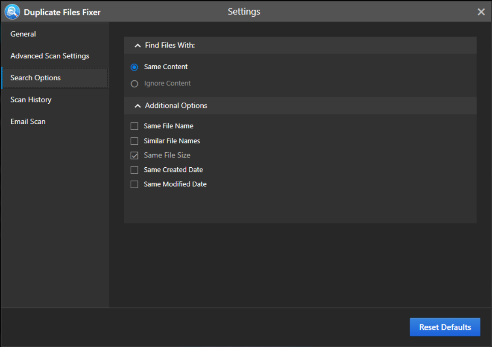Screen dimensions: 492x347
Task: Open the General settings tab
Action: [x=23, y=34]
